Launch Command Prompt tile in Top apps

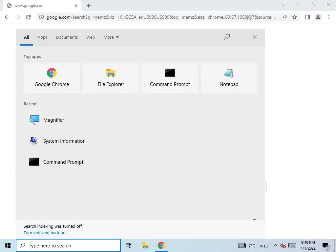170,78
